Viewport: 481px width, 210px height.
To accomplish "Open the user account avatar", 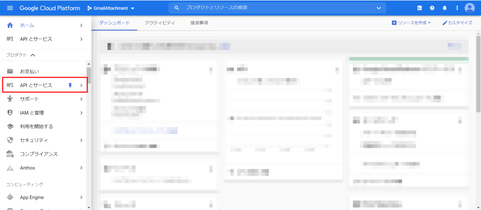I will tap(469, 8).
